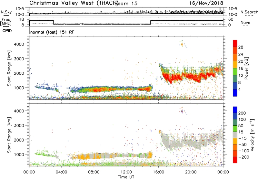258x179 pixels.
Task: Click the 'Slant Range [km]' label of velocity panel
Action: click(x=9, y=135)
